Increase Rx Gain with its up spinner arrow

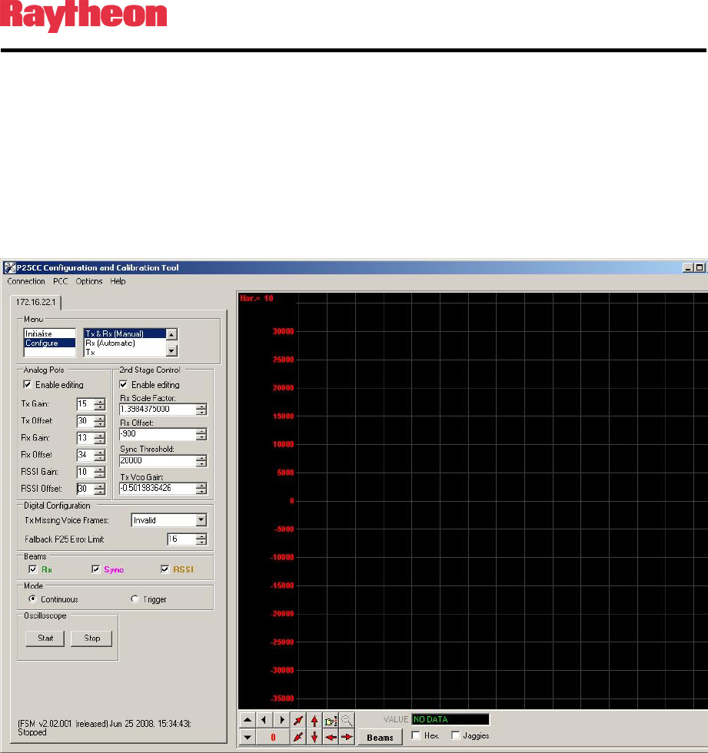pyautogui.click(x=99, y=435)
